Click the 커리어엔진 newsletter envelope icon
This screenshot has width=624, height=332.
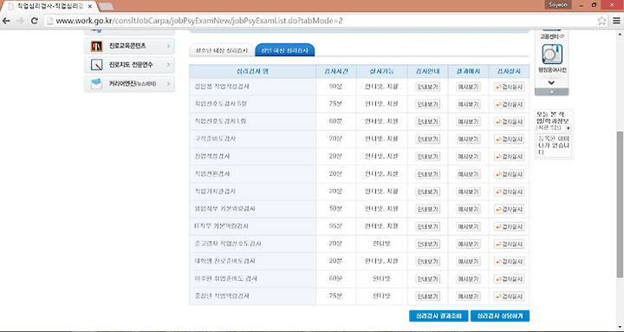tap(97, 83)
